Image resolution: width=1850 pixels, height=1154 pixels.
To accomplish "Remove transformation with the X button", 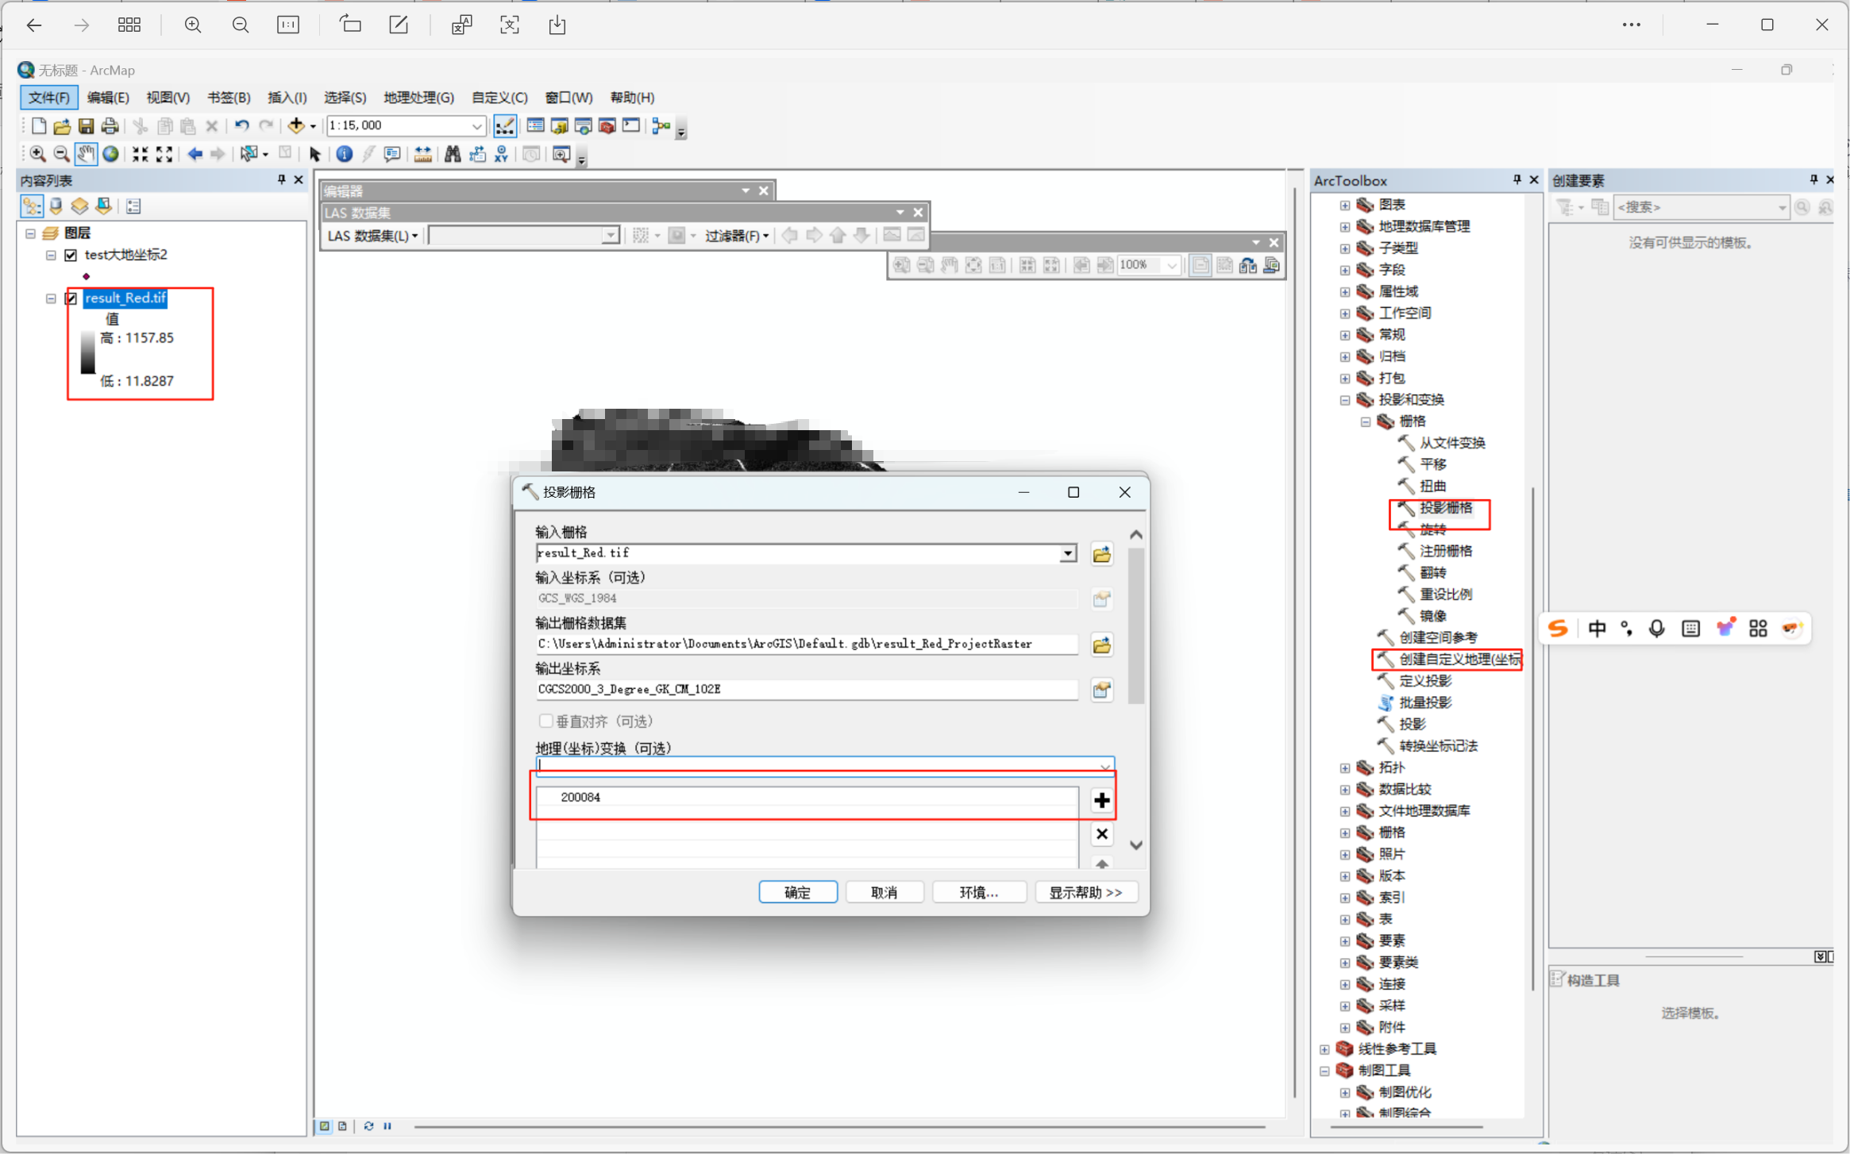I will tap(1101, 833).
